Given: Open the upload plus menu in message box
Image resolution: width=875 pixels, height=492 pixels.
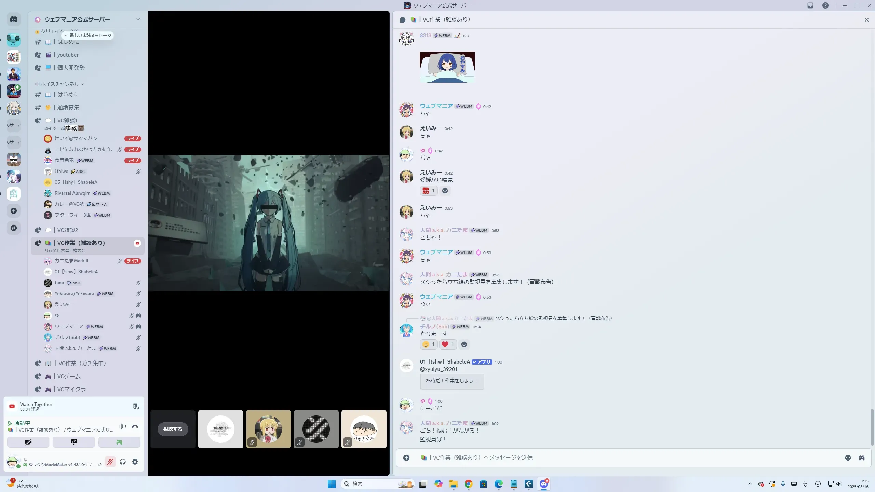Looking at the screenshot, I should point(406,458).
